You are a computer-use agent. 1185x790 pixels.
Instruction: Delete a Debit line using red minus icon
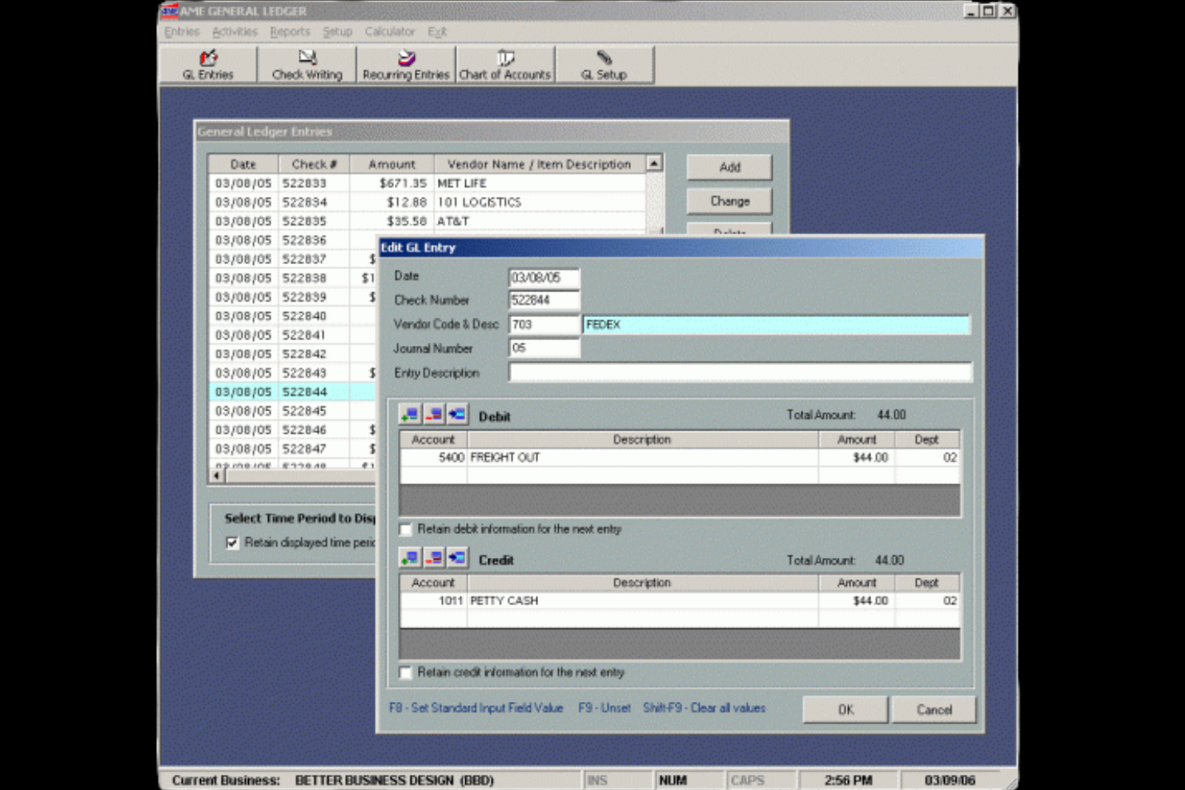tap(432, 413)
